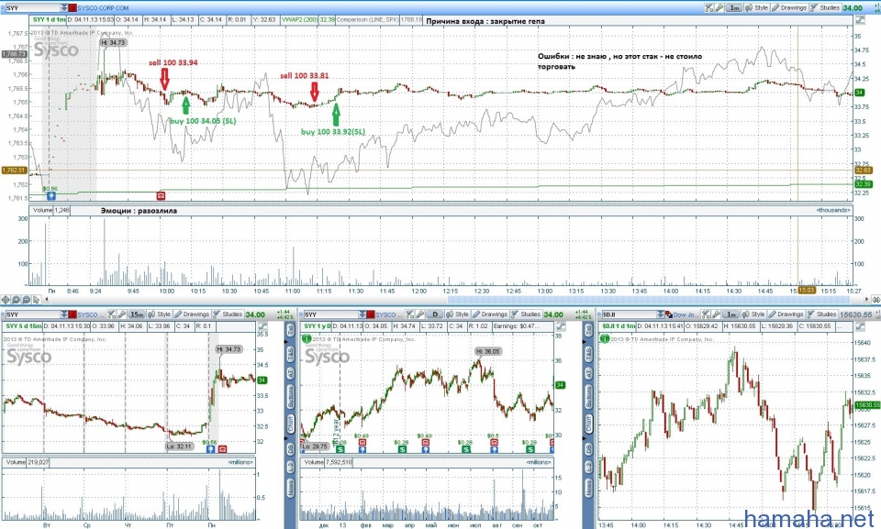
Task: Click the Trd side tab left of the daily chart
Action: (x=291, y=331)
